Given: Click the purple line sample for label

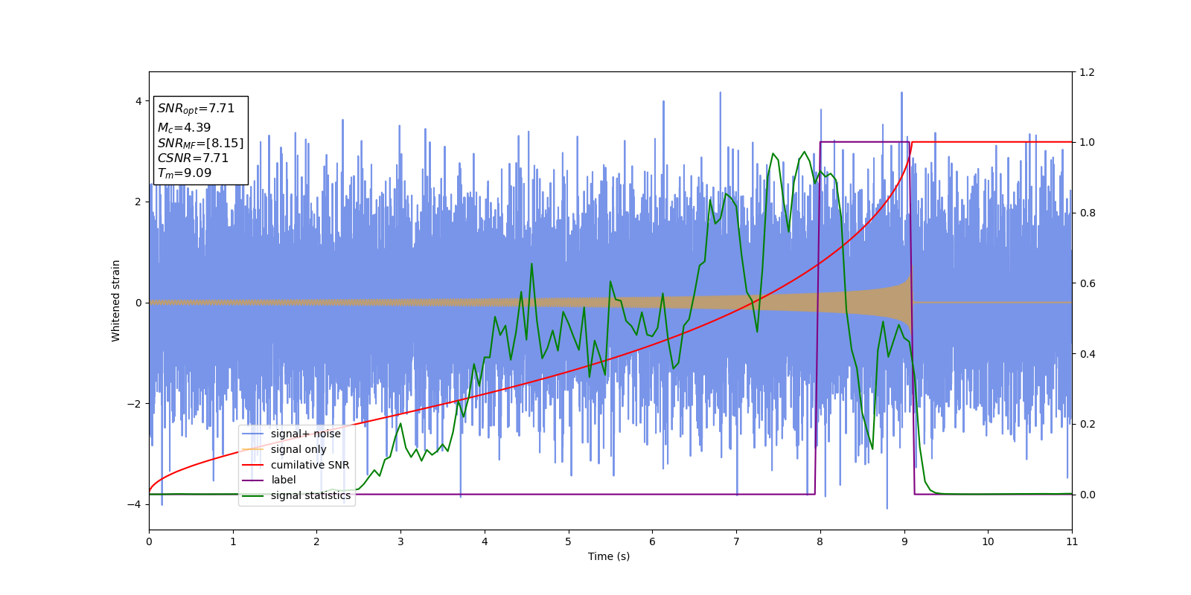Looking at the screenshot, I should pyautogui.click(x=253, y=480).
